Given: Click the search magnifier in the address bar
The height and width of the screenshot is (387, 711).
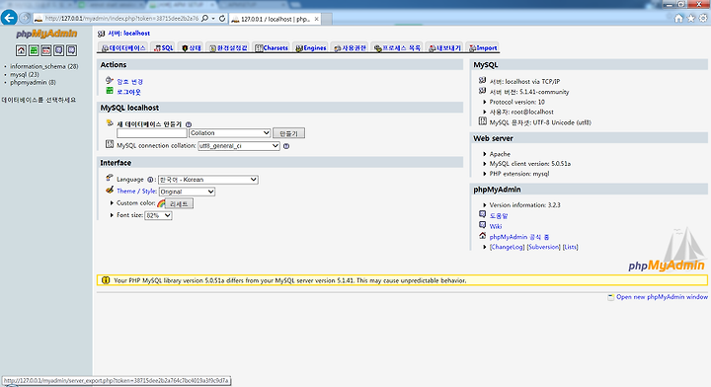Looking at the screenshot, I should pyautogui.click(x=205, y=19).
